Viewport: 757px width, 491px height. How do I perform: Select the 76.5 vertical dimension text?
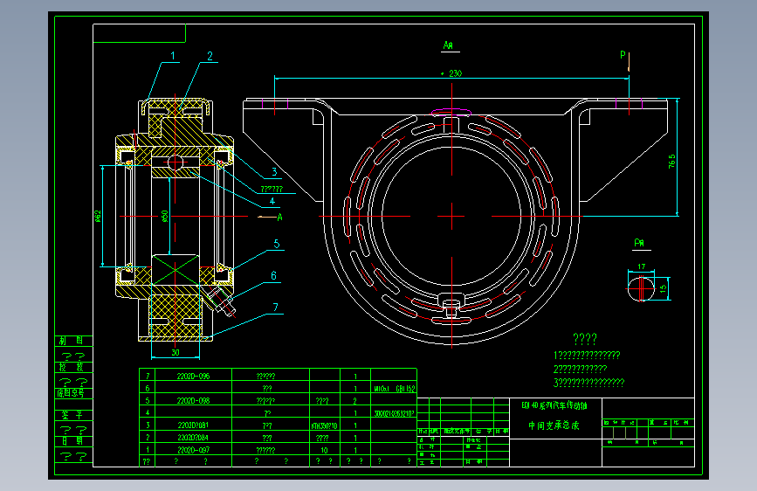pos(671,162)
